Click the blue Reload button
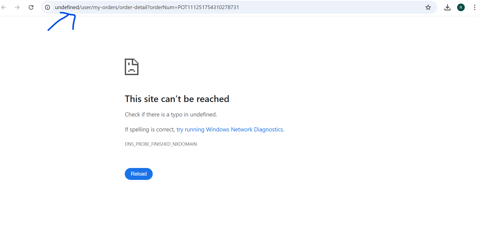 click(139, 174)
